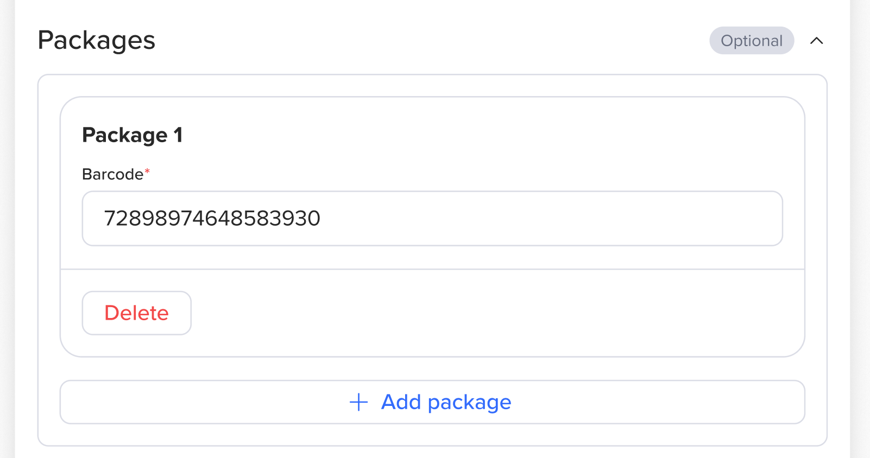
Task: Click empty space right of Delete button
Action: pos(489,313)
